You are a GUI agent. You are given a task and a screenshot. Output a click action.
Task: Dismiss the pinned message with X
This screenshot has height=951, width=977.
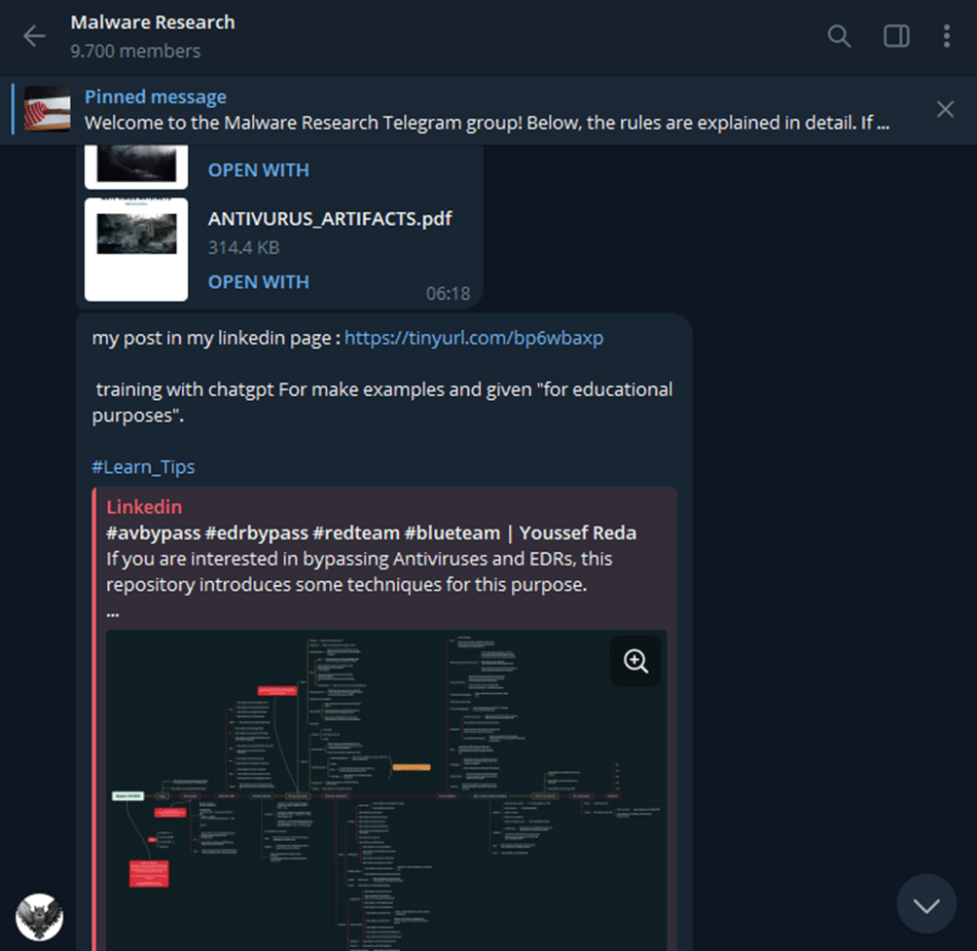pos(945,109)
